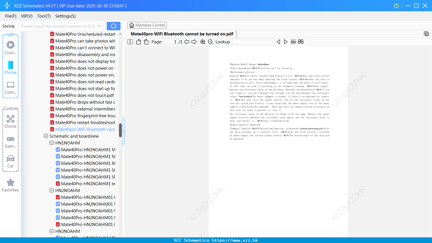The height and width of the screenshot is (243, 432).
Task: Select the Mate40pro WiFi Bluetooth pdf tab
Action: point(182,34)
